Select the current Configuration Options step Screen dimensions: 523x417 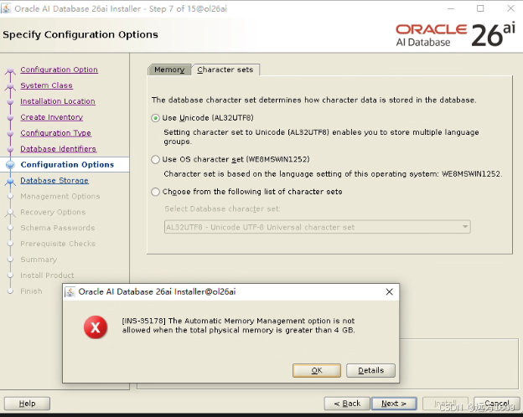[67, 164]
